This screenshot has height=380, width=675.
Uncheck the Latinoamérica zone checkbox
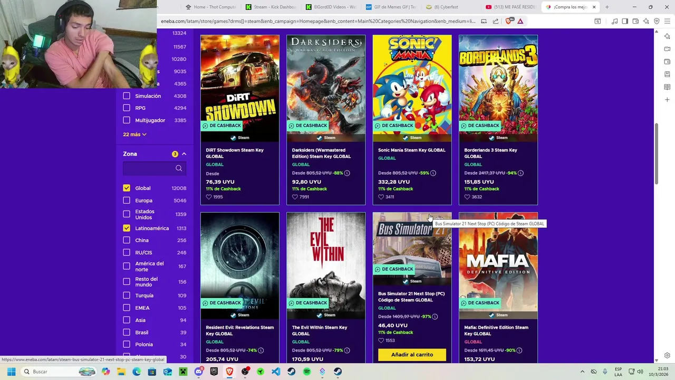click(x=127, y=228)
